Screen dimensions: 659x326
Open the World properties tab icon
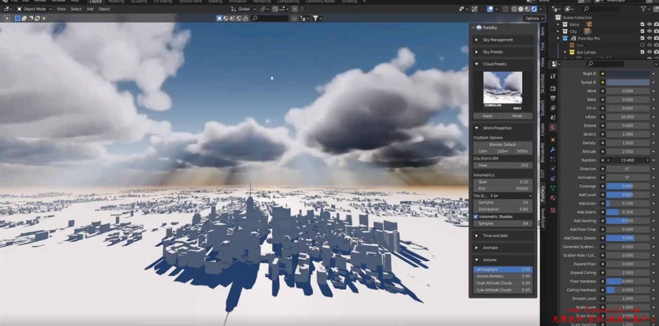[553, 128]
